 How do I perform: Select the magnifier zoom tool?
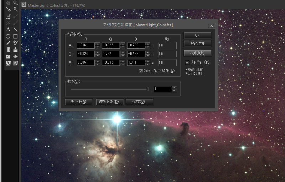pyautogui.click(x=15, y=2)
